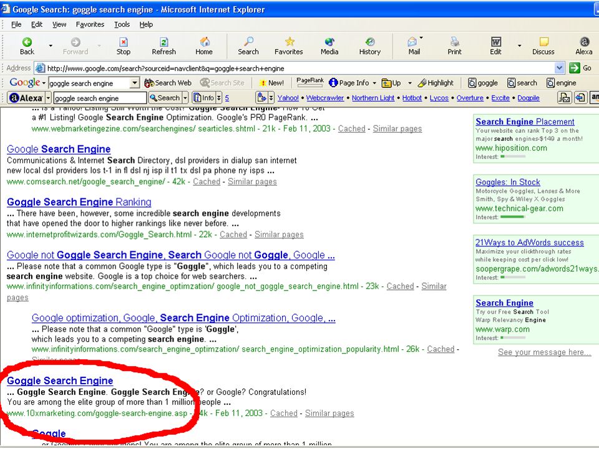Click the Edit with Word icon
Viewport: 599px width, 449px height.
coord(495,46)
